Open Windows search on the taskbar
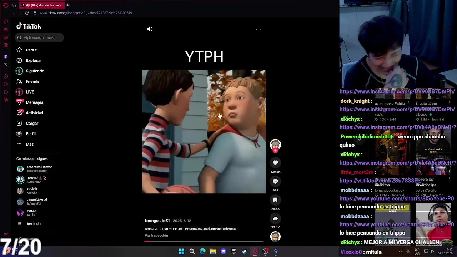457x257 pixels. (192, 252)
